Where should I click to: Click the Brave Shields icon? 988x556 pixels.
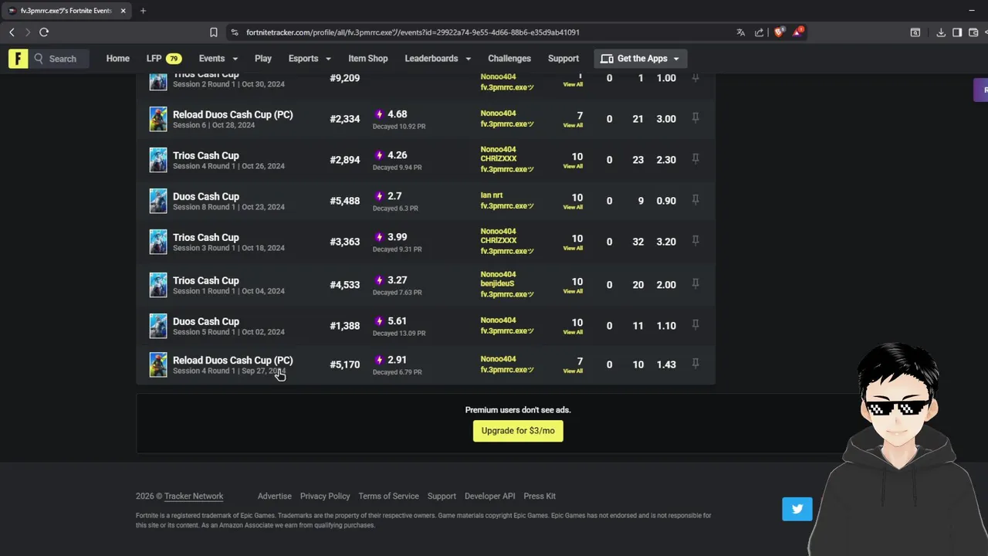[x=779, y=32]
